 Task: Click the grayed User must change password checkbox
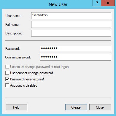(x=7, y=67)
